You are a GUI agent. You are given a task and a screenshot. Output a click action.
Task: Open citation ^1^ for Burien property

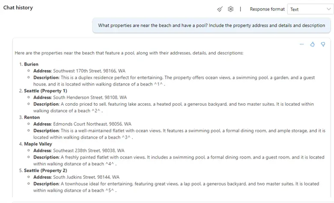coord(159,84)
